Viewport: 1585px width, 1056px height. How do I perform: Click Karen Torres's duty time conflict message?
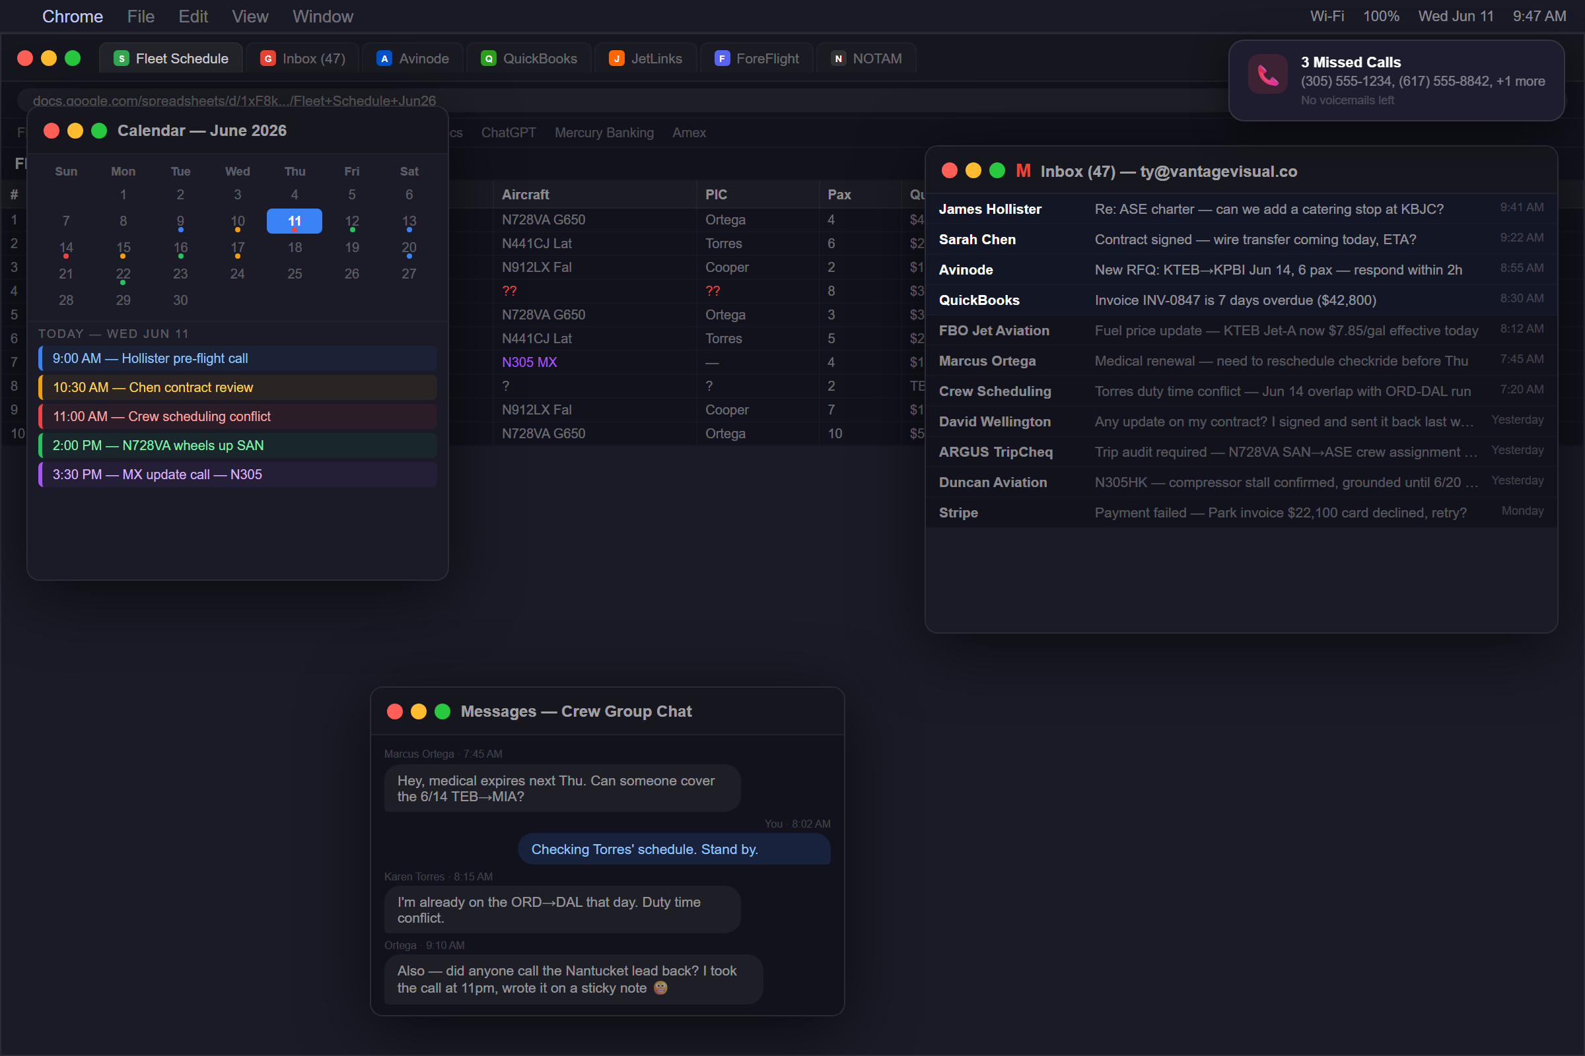coord(562,909)
